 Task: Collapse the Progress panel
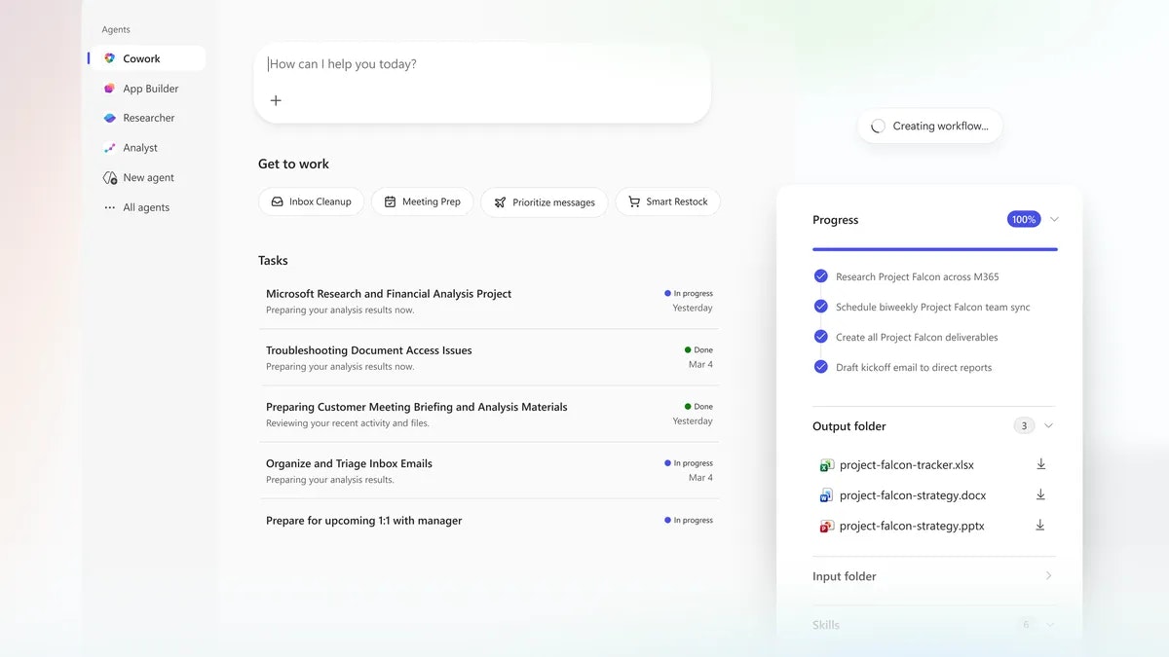[x=1053, y=219]
